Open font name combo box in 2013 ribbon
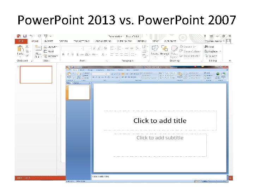 [72, 48]
